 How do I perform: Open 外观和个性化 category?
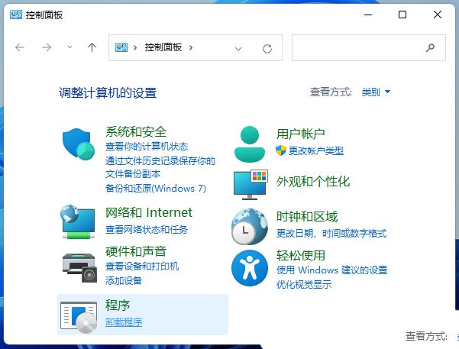pos(313,182)
